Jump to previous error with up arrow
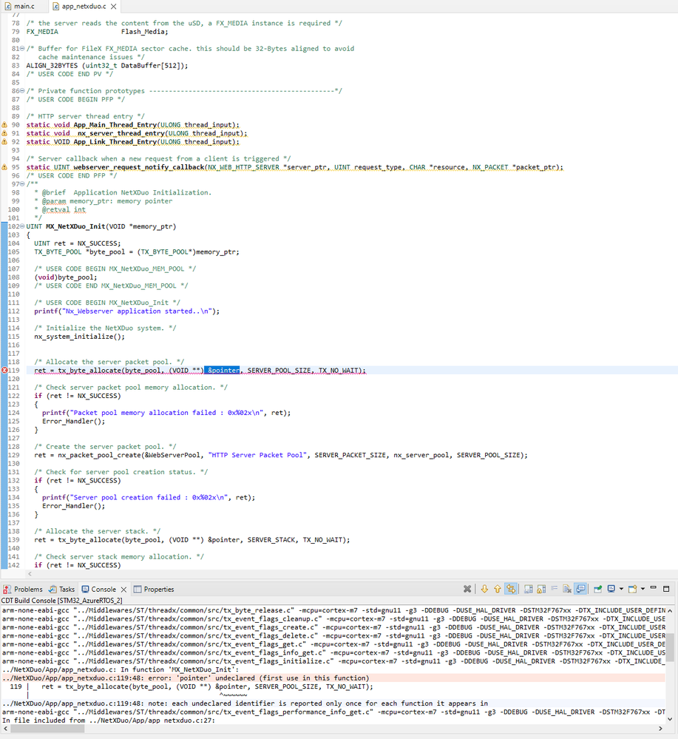Screen dimensions: 678x739 point(498,589)
